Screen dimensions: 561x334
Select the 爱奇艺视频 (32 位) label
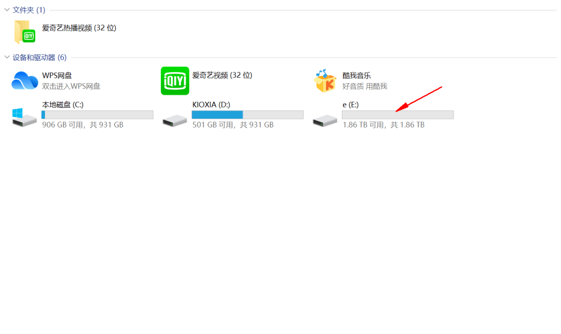click(222, 75)
